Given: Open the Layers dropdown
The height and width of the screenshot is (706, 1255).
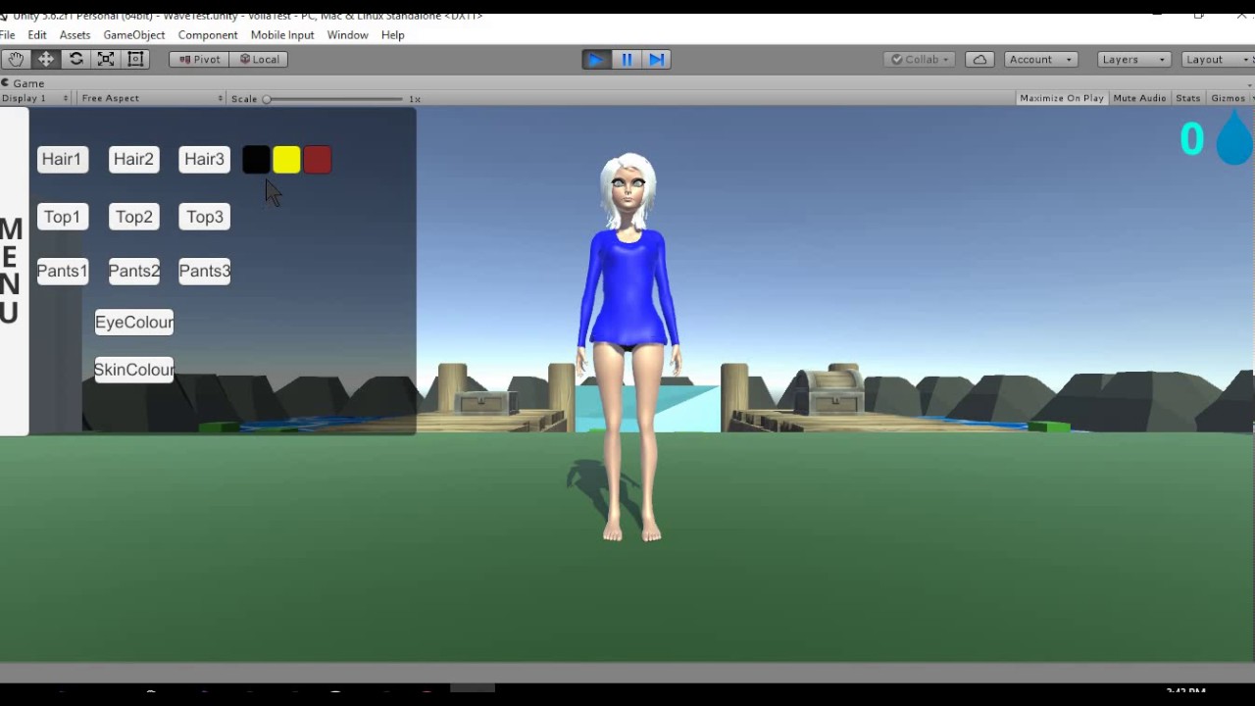Looking at the screenshot, I should [x=1133, y=59].
